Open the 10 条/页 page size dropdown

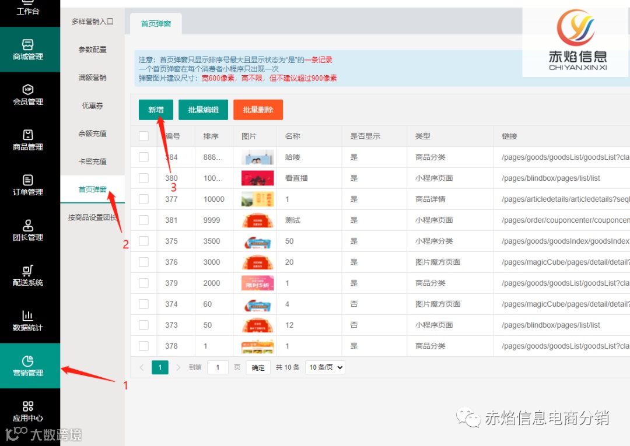pos(325,367)
